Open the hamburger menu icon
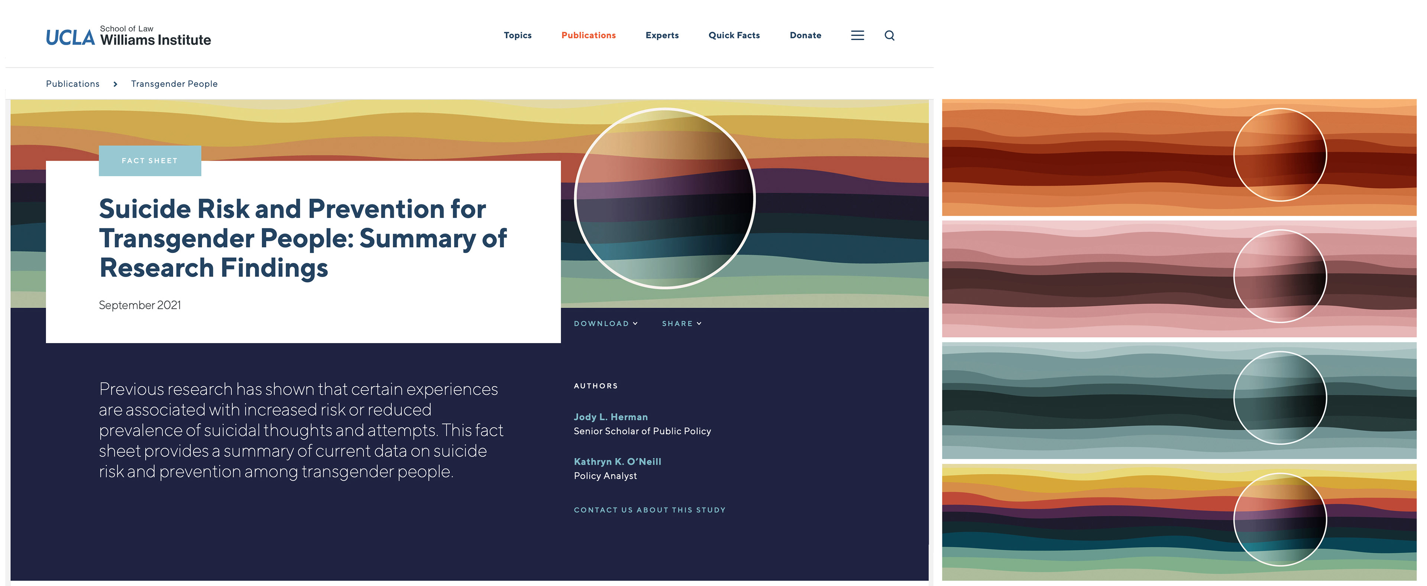The width and height of the screenshot is (1427, 586). (x=857, y=35)
